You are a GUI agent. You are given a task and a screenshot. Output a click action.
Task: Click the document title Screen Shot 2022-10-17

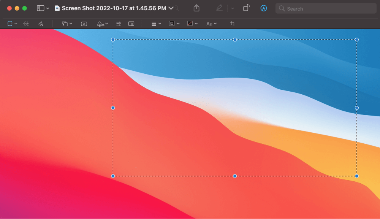tap(114, 8)
